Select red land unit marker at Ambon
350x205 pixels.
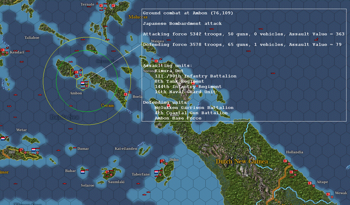tap(86, 86)
